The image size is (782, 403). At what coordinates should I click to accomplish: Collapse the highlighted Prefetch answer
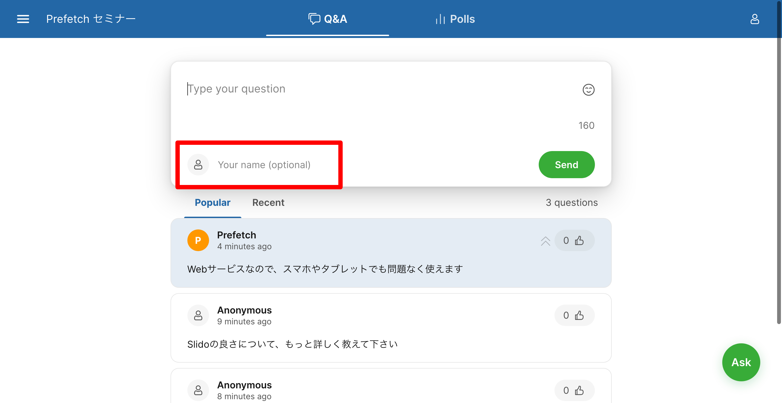(545, 241)
